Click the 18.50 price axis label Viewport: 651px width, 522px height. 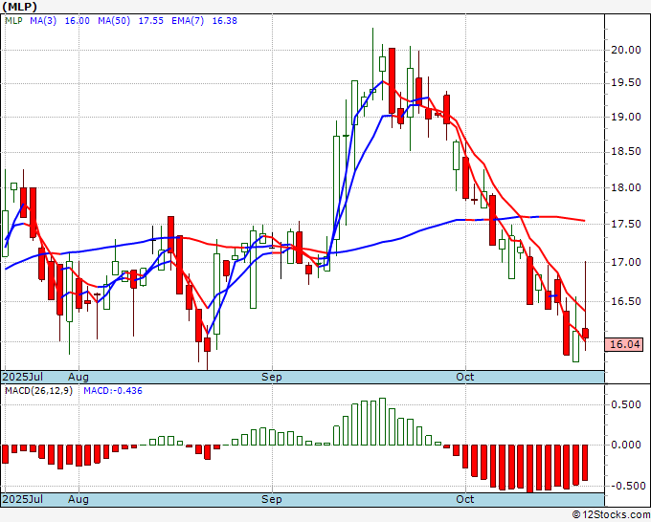click(x=626, y=152)
